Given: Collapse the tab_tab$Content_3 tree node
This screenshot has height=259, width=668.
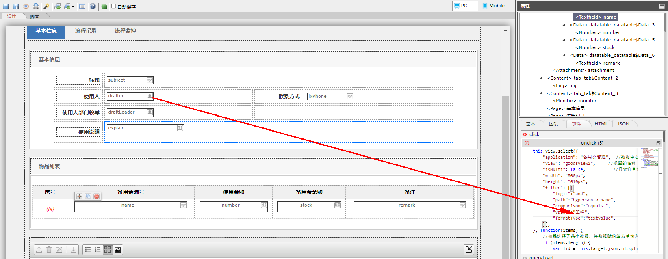Looking at the screenshot, I should click(x=541, y=93).
